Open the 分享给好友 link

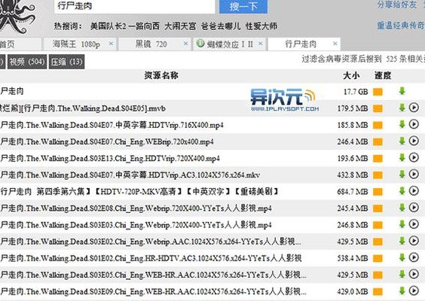click(397, 5)
